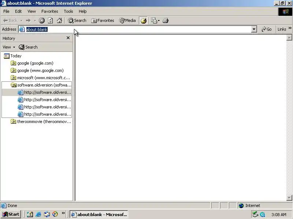Image resolution: width=293 pixels, height=219 pixels.
Task: Open the Edit menu
Action: (x=18, y=11)
